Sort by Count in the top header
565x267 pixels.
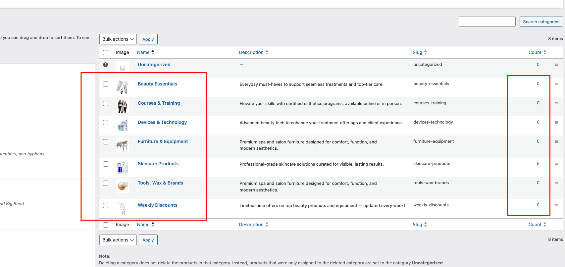tap(537, 52)
